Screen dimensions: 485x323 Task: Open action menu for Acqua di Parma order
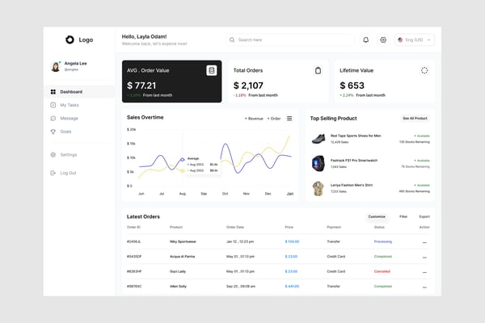[424, 258]
